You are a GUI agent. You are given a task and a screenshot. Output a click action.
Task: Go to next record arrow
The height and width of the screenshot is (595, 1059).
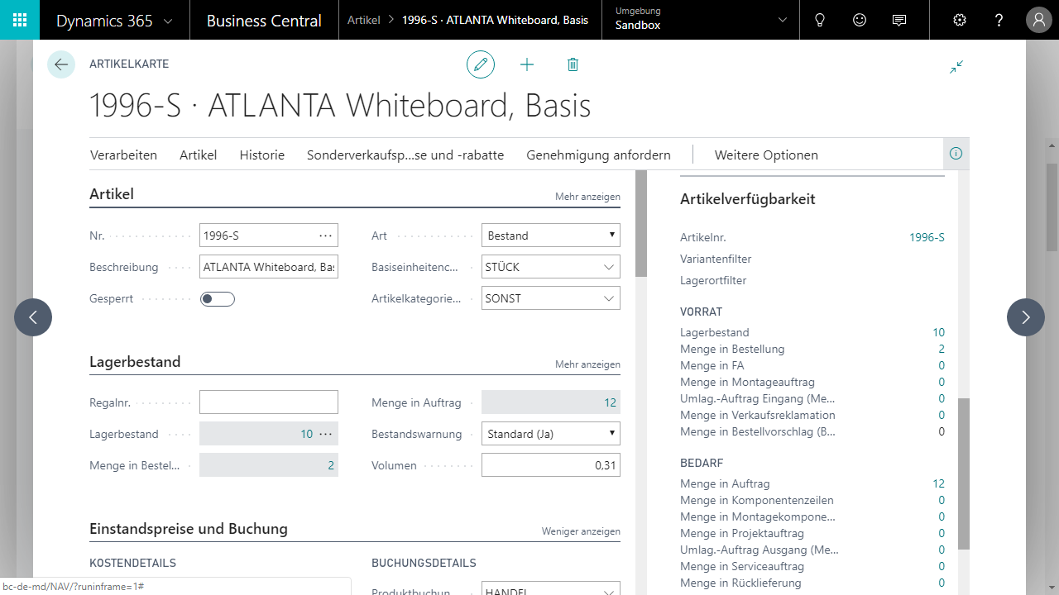tap(1026, 317)
